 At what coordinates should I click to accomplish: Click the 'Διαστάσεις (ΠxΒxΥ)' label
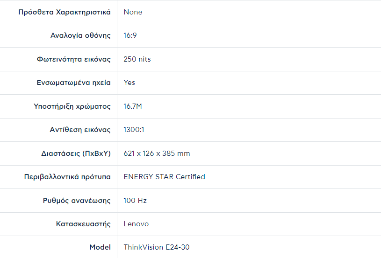point(76,153)
